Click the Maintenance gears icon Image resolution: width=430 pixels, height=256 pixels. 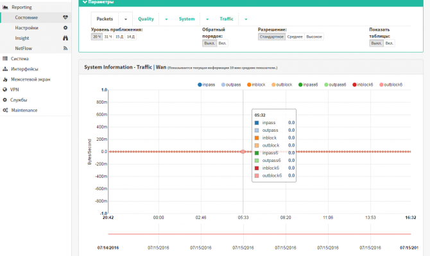point(5,110)
